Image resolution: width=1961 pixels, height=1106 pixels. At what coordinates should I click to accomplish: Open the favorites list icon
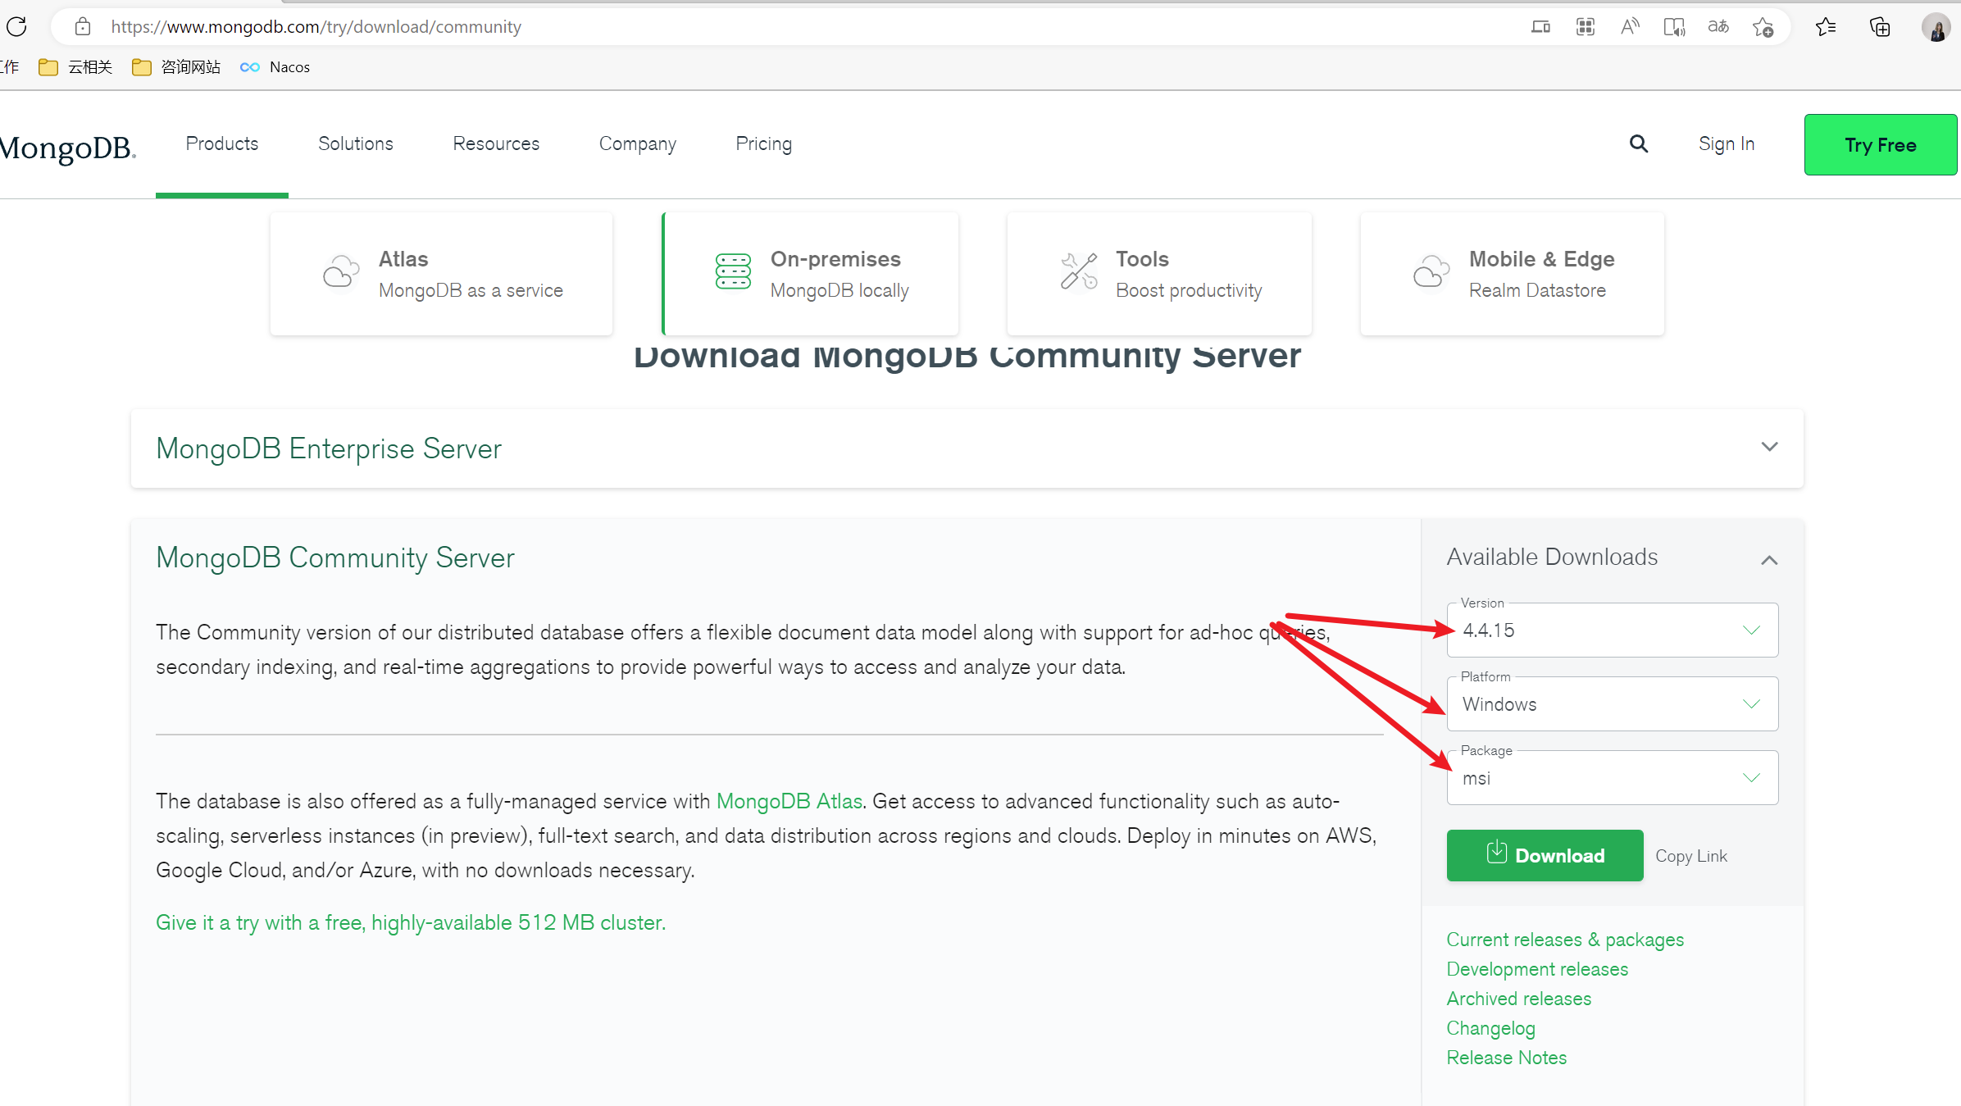click(x=1826, y=27)
